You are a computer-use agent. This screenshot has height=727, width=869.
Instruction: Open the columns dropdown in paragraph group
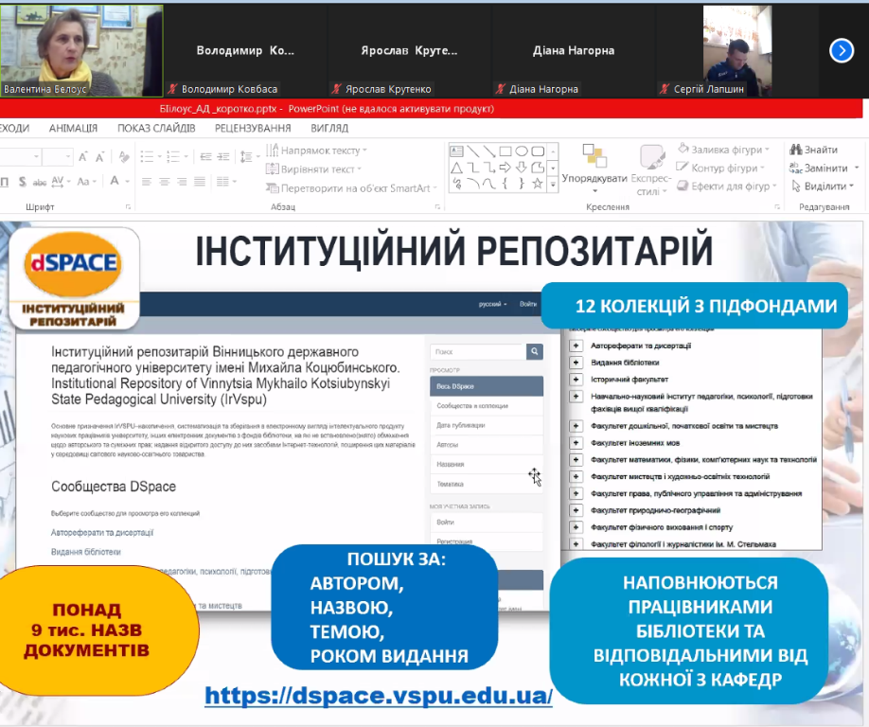[225, 181]
